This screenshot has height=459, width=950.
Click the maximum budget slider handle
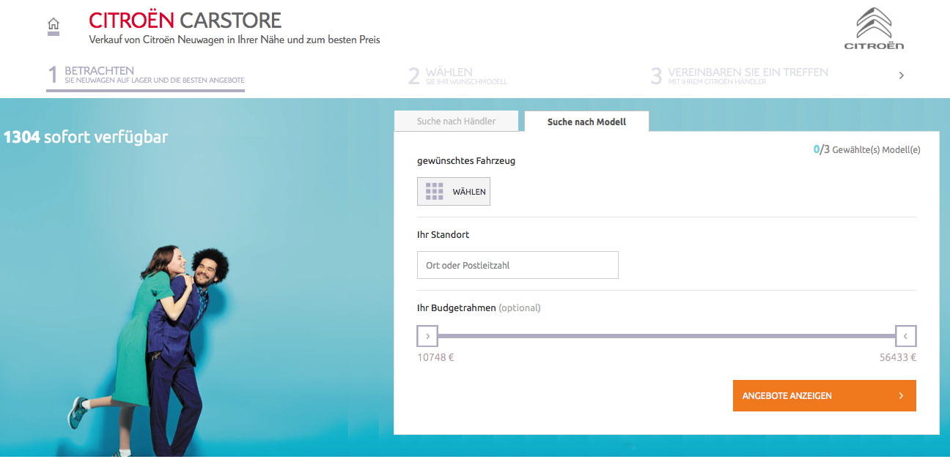pos(906,336)
